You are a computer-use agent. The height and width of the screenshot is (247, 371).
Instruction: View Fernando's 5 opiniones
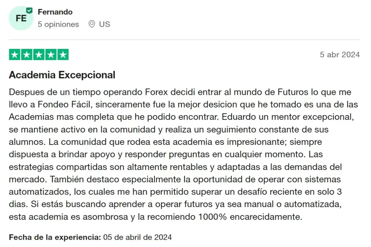(x=58, y=24)
